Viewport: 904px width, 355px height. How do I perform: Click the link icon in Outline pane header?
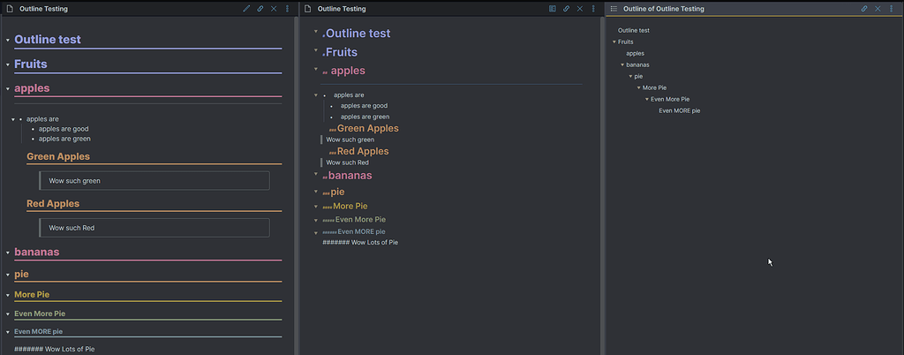864,9
